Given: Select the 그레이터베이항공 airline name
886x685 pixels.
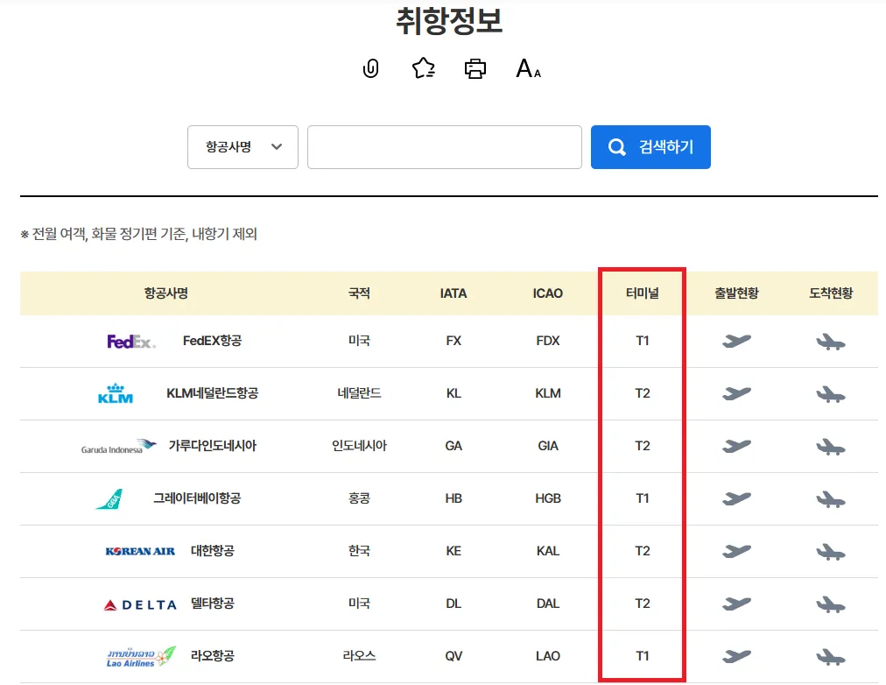Looking at the screenshot, I should coord(197,498).
